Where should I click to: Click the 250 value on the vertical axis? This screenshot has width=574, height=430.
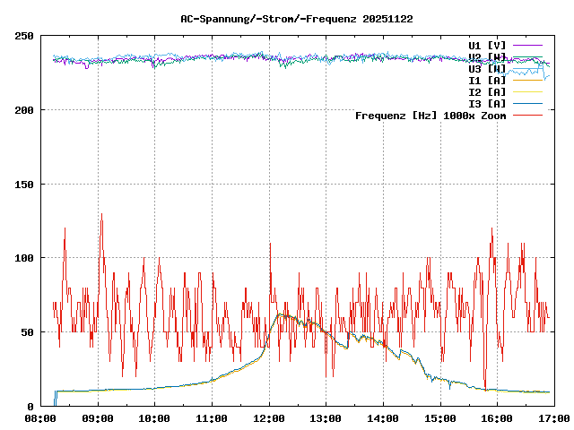coord(24,36)
